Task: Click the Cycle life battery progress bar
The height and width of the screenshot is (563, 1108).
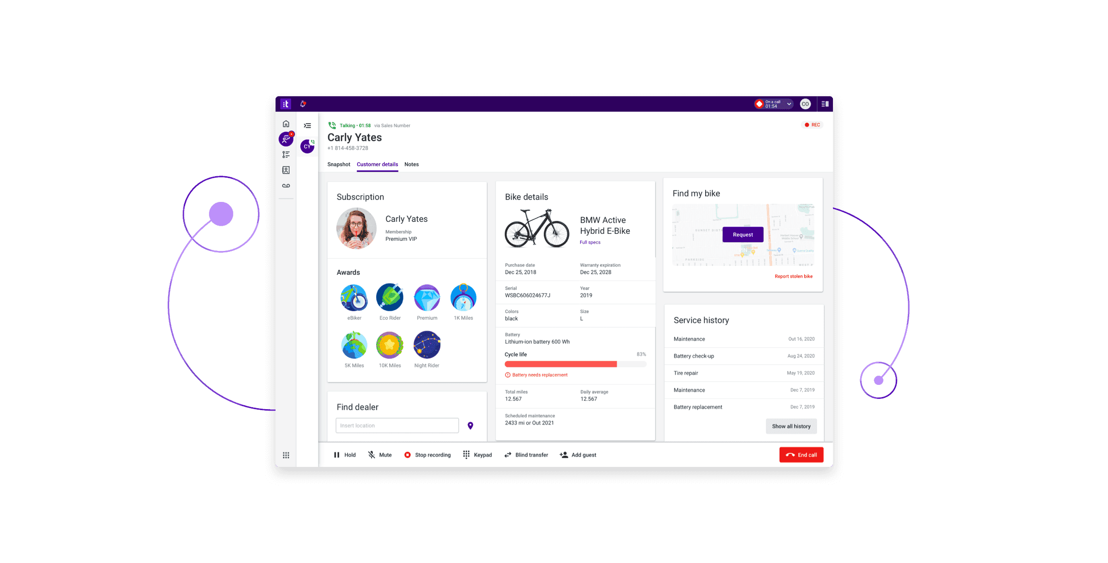Action: (575, 364)
